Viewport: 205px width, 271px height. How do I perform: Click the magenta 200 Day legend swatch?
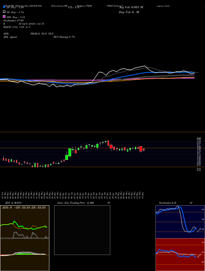(x=4, y=16)
